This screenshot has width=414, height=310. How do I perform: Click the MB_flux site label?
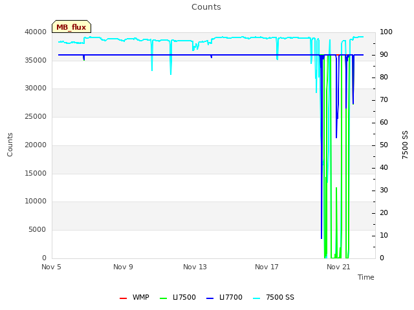click(x=71, y=26)
